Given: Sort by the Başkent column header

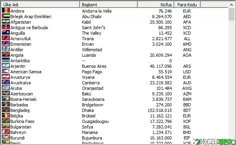Looking at the screenshot, I should pos(109,5).
